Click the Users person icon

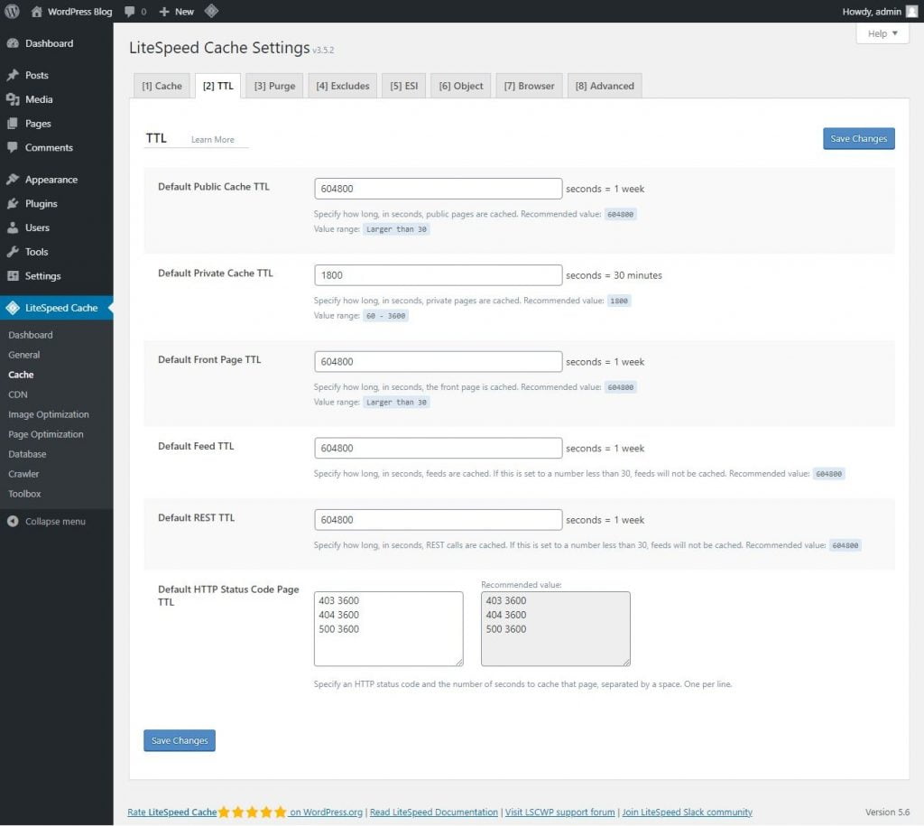pyautogui.click(x=13, y=227)
